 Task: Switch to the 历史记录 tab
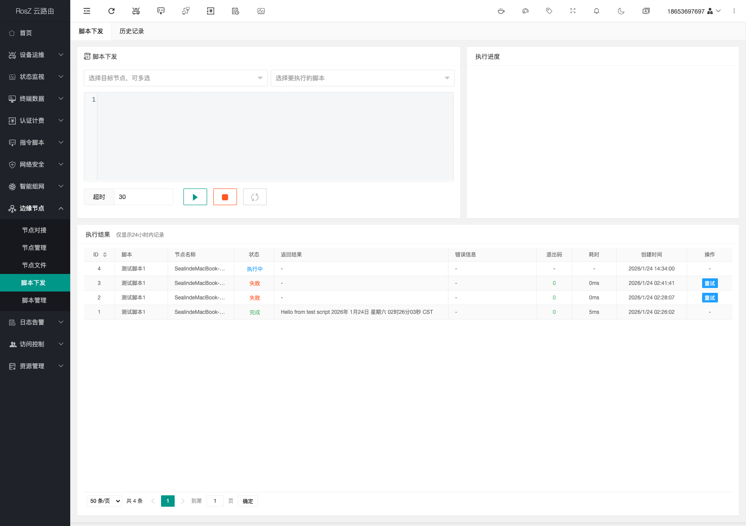click(x=132, y=31)
